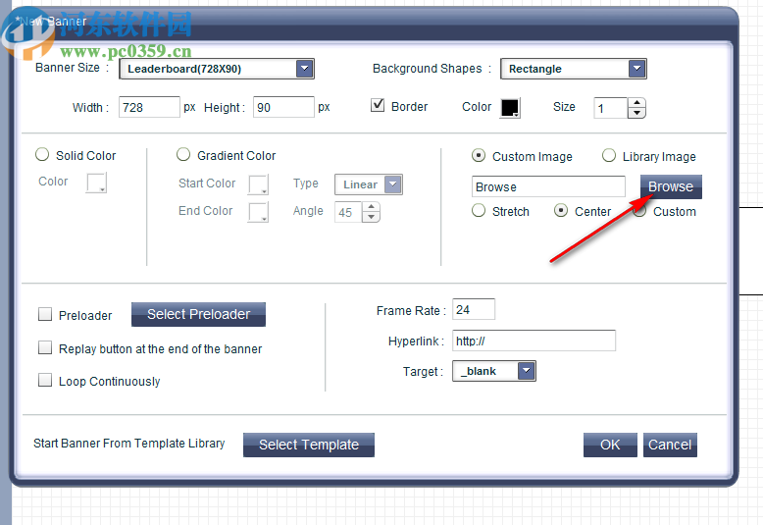Select the Stretch radio button
763x525 pixels.
(x=479, y=211)
